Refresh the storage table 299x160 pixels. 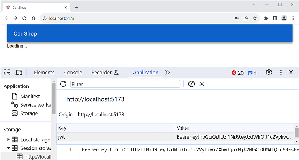(x=63, y=84)
